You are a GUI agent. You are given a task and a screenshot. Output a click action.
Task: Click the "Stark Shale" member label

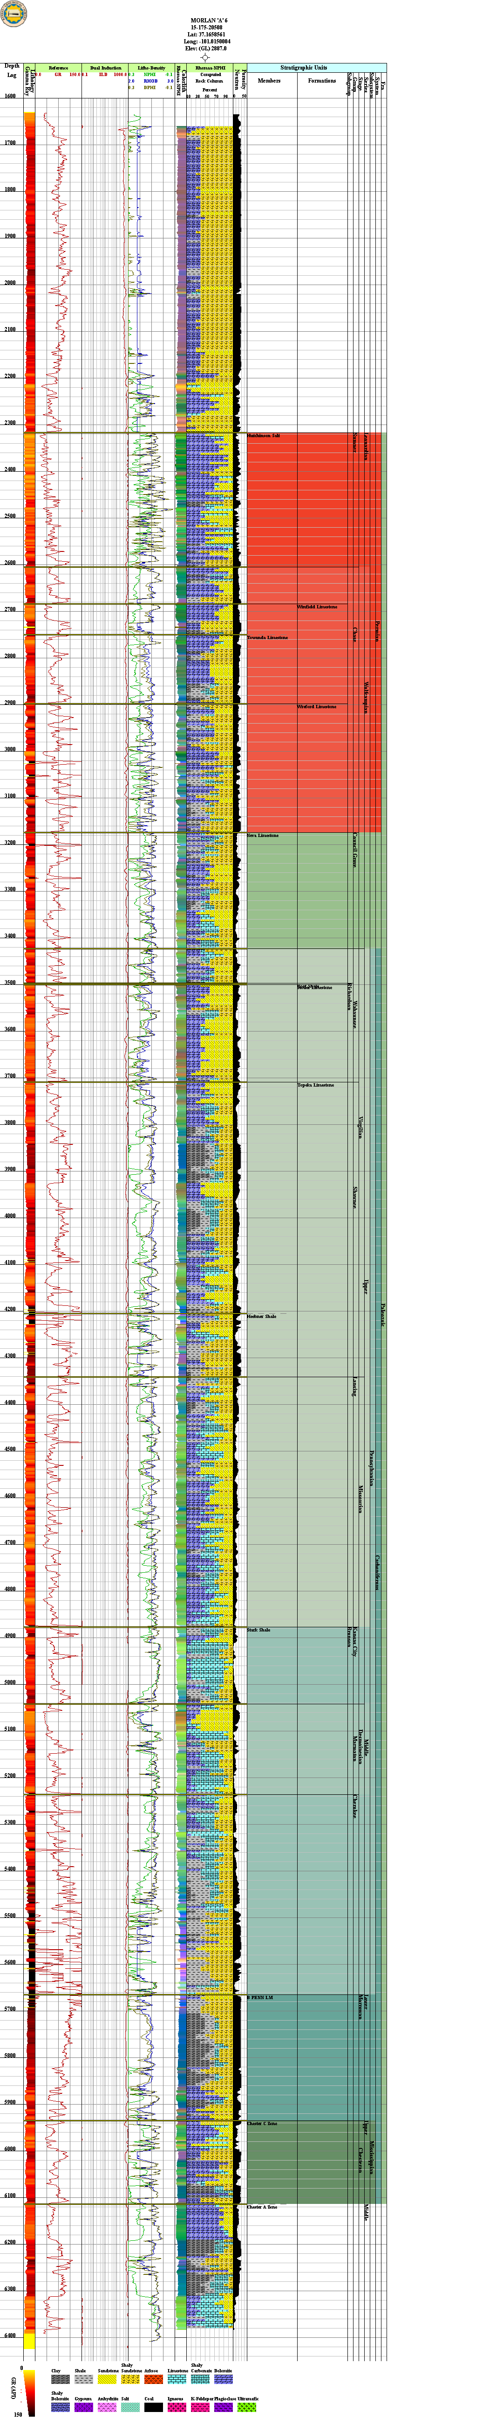[258, 1629]
